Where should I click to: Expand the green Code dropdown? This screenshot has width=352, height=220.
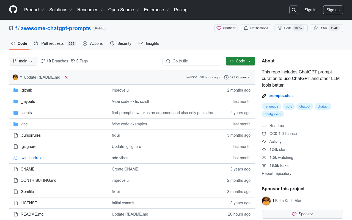click(240, 61)
